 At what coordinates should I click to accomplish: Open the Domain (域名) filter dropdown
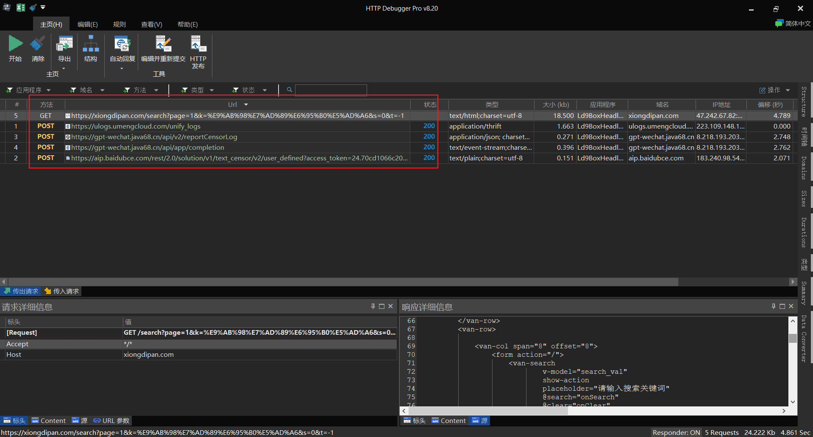102,90
